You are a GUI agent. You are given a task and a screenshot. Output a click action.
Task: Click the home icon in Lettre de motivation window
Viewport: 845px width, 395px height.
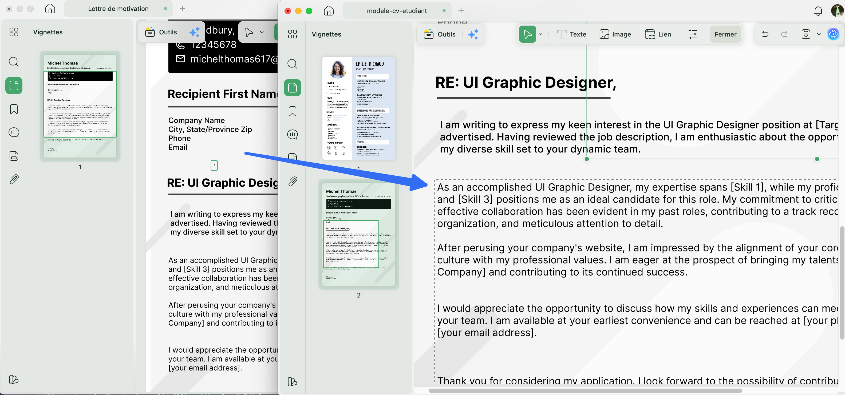(x=50, y=9)
